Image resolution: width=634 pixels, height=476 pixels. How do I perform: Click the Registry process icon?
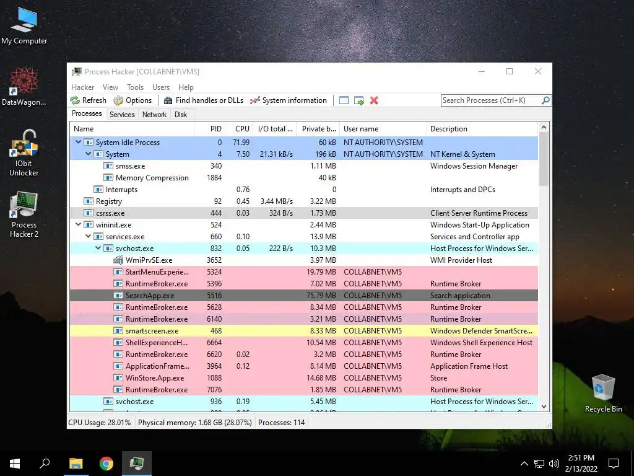tap(88, 201)
